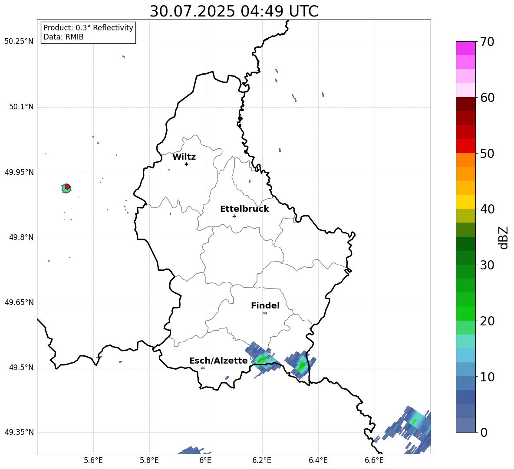Click the 'Product: 0.3° Reflectivity' text
The image size is (514, 469).
[x=88, y=27]
